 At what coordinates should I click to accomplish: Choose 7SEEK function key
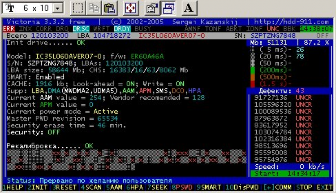[158, 187]
